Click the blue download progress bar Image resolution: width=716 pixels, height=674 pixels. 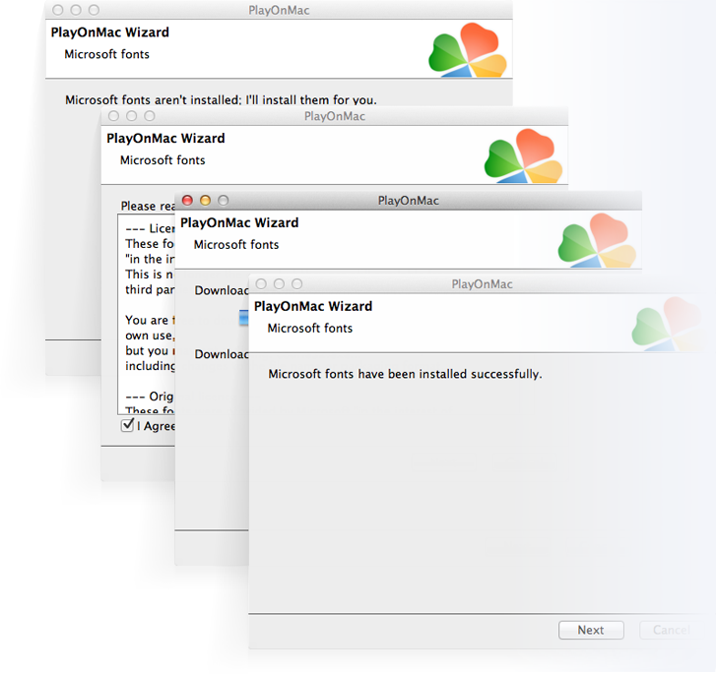[x=243, y=317]
